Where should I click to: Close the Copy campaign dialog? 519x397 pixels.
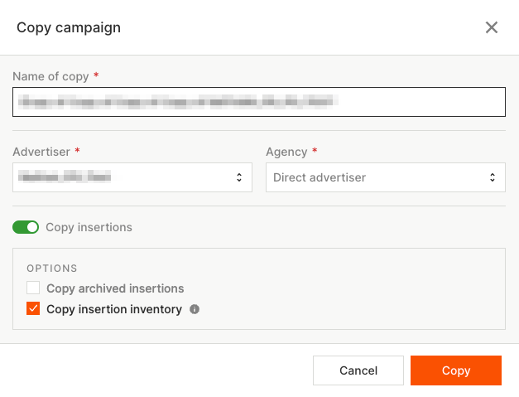tap(492, 27)
